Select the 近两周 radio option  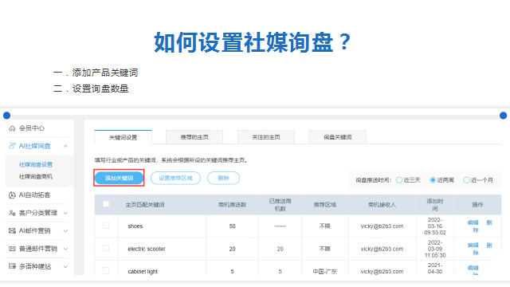[x=433, y=180]
